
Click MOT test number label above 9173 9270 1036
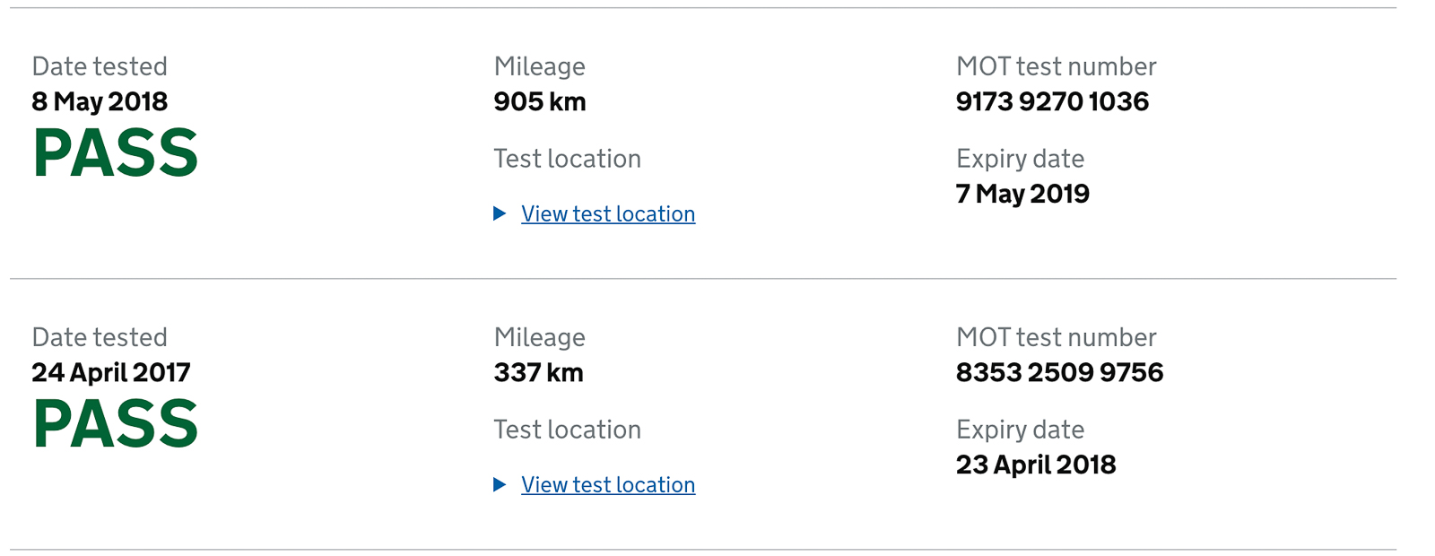1057,66
